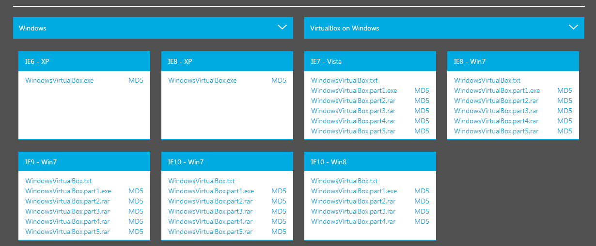The image size is (596, 246).
Task: Open WindowsVirtualBox.txt in IE10 - Win7 card
Action: (x=201, y=181)
